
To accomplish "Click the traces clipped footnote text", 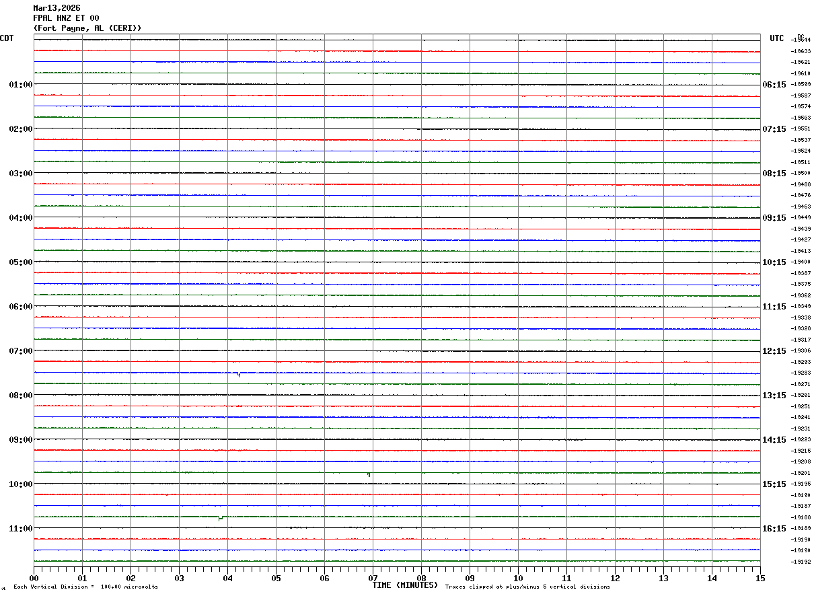I will click(527, 587).
